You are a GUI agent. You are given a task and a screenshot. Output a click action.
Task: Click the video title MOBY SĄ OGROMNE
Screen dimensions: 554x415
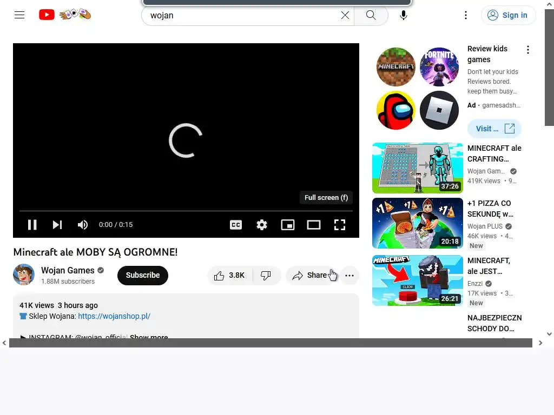pyautogui.click(x=95, y=252)
